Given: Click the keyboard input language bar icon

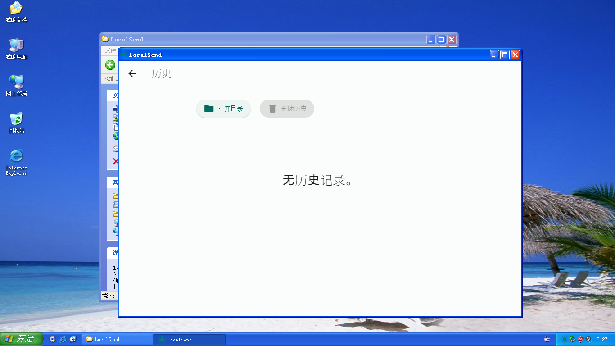Looking at the screenshot, I should [x=547, y=339].
